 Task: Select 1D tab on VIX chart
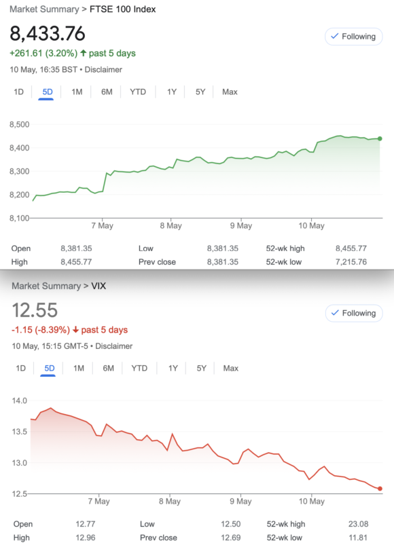(x=21, y=368)
